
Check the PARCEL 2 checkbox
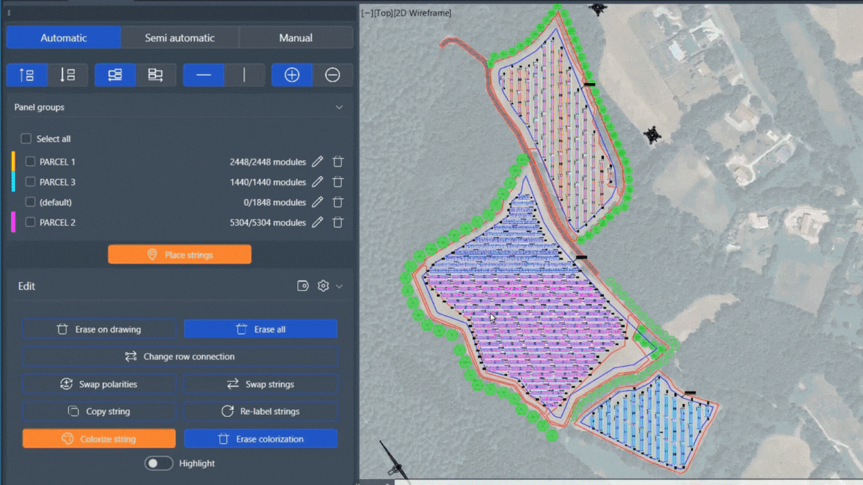tap(30, 222)
